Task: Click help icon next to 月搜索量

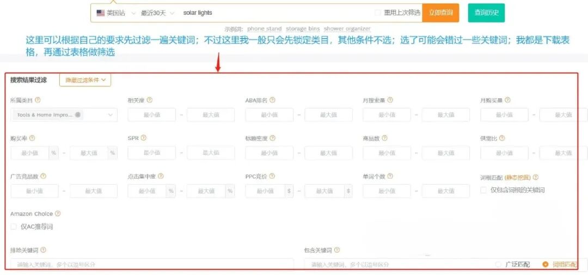Action: point(390,100)
